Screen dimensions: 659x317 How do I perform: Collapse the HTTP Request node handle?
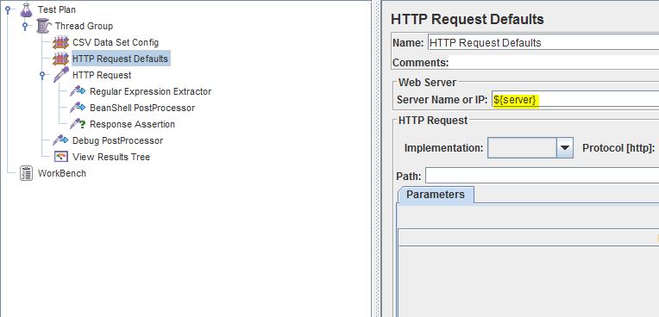click(x=42, y=75)
